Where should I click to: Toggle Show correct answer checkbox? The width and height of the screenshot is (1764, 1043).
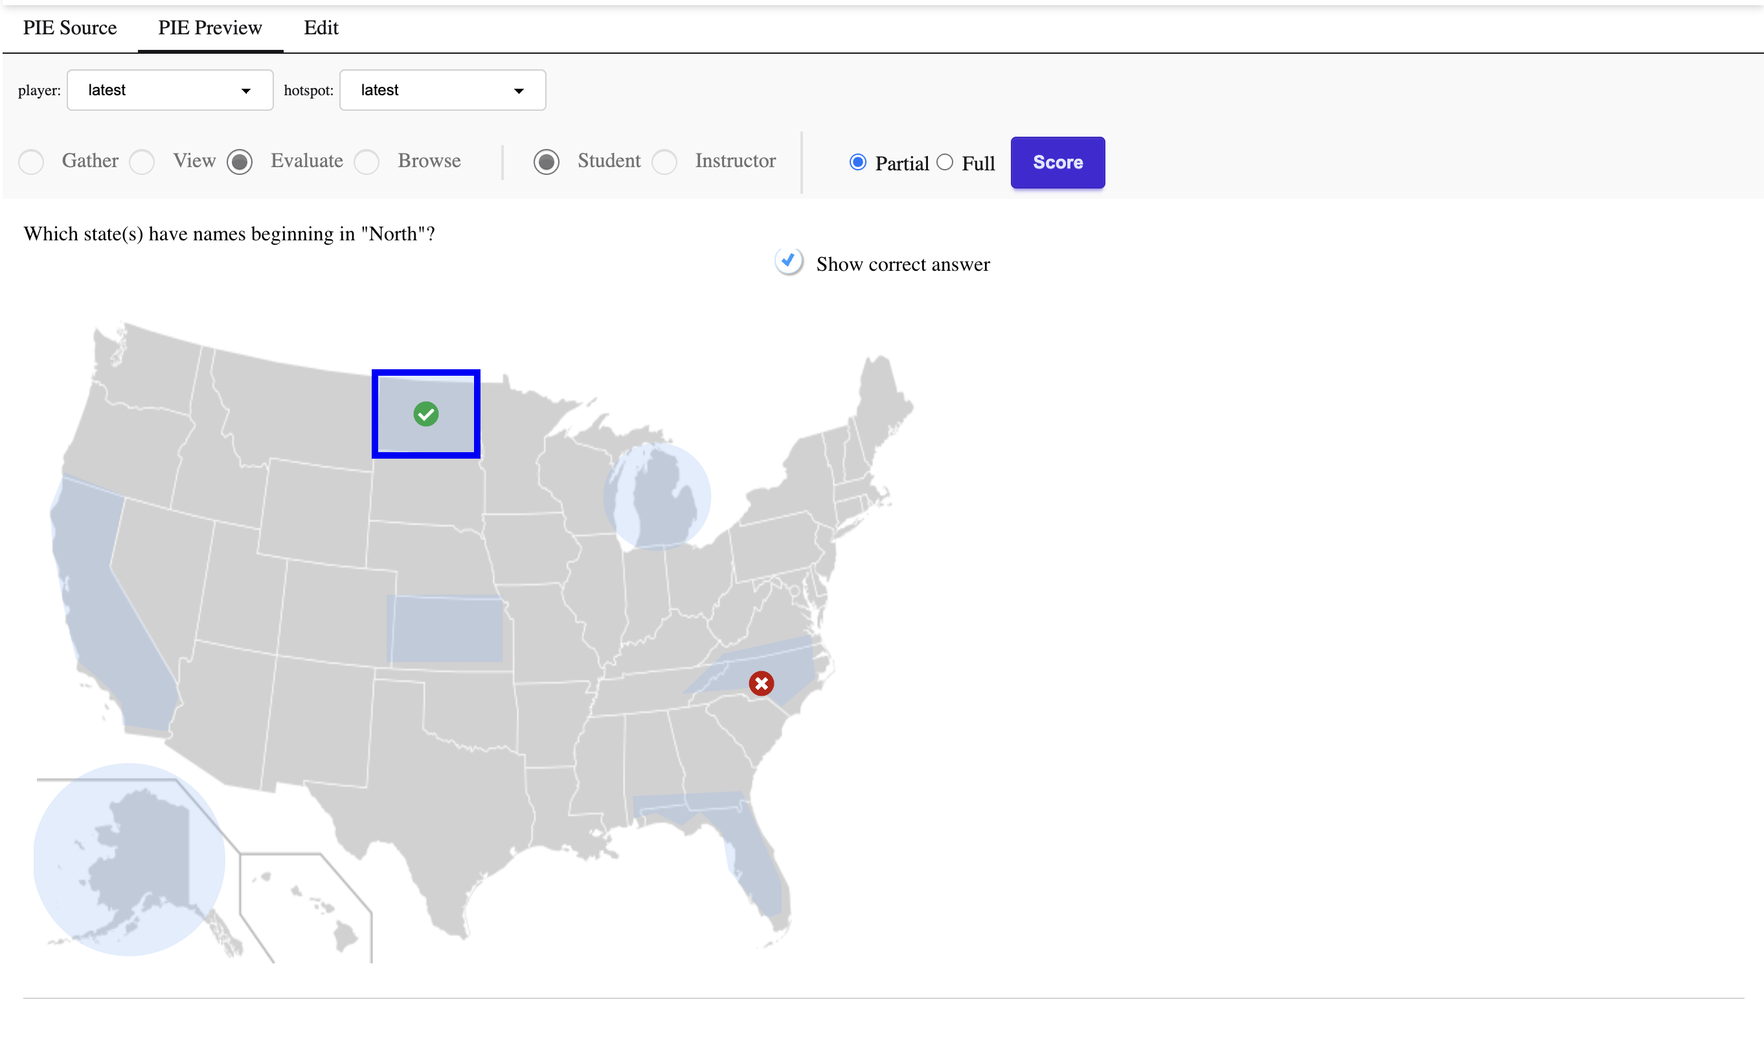[x=789, y=262]
